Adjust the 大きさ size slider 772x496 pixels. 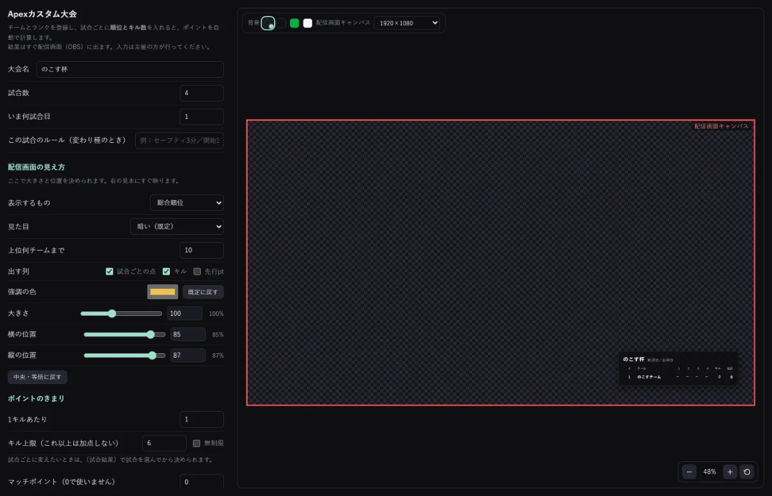tap(121, 314)
